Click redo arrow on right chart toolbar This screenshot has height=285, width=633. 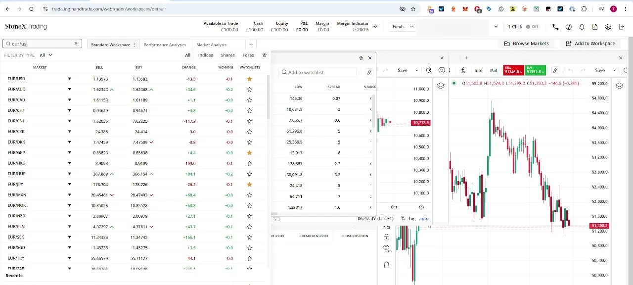pos(583,70)
